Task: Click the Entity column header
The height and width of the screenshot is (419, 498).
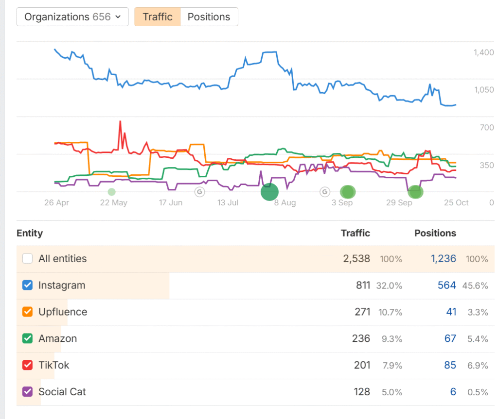Action: [x=30, y=234]
